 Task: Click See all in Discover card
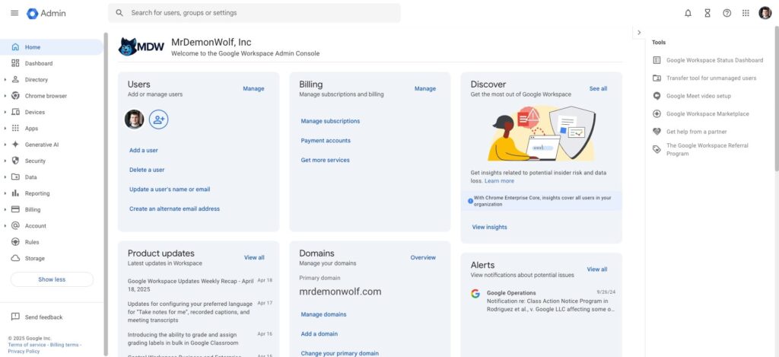(x=598, y=88)
